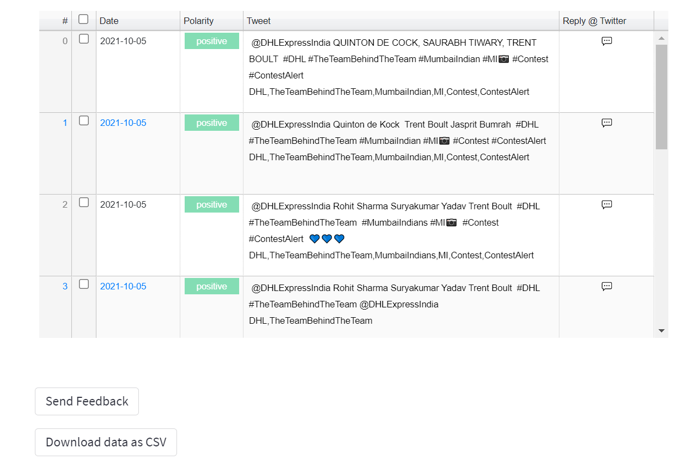The height and width of the screenshot is (460, 682).
Task: Click the Polarity column header
Action: pyautogui.click(x=198, y=21)
